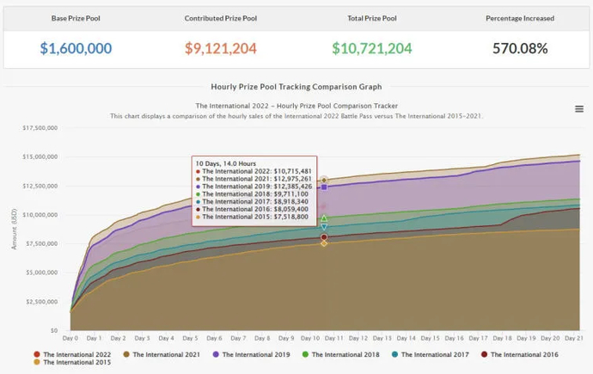Screen dimensions: 593x374
Task: Hide The International 2017 series via legend label
Action: pos(436,354)
